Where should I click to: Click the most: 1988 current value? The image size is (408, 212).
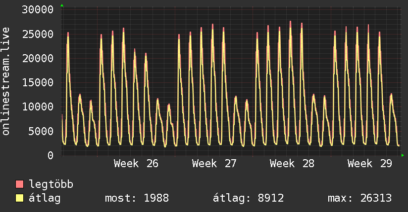[137, 198]
